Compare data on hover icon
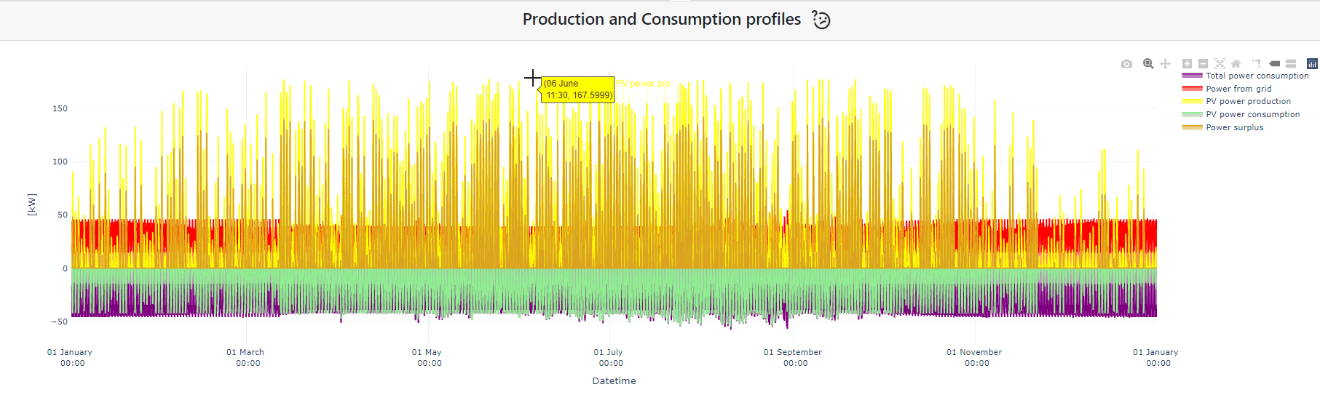The height and width of the screenshot is (403, 1320). [1291, 64]
